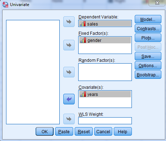This screenshot has height=141, width=166.
Task: Select gender in the Fixed Factor(s) list
Action: (105, 40)
